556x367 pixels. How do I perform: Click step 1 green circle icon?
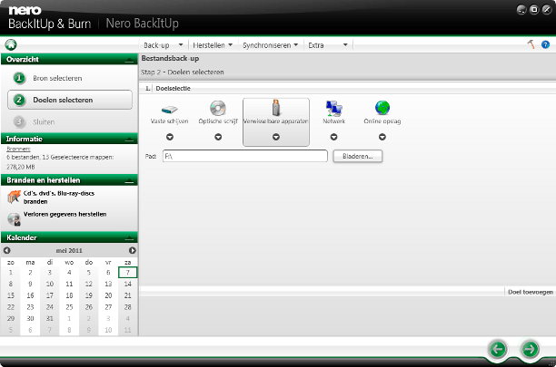coord(19,78)
